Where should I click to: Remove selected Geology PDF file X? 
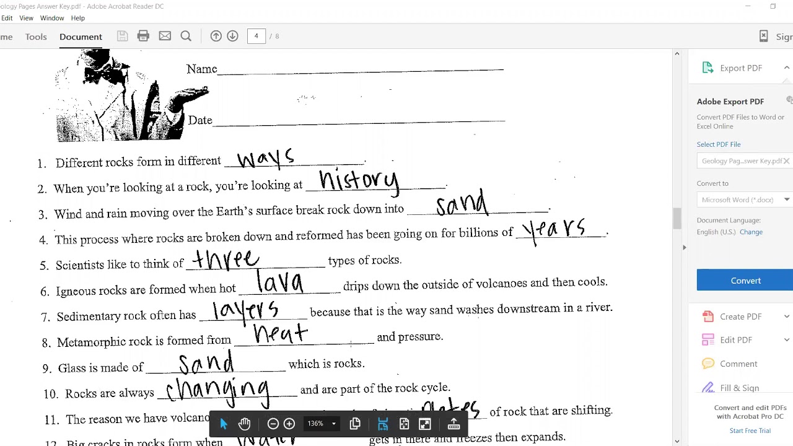pos(786,161)
